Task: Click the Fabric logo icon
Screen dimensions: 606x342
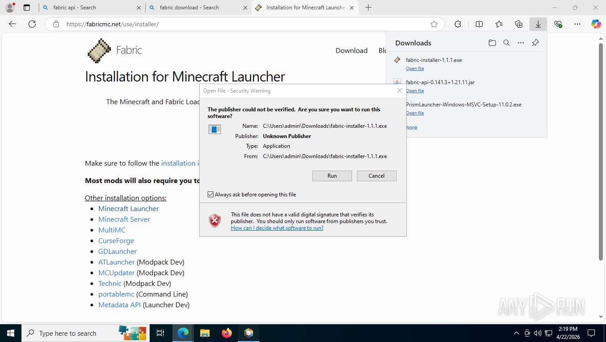Action: [x=99, y=50]
